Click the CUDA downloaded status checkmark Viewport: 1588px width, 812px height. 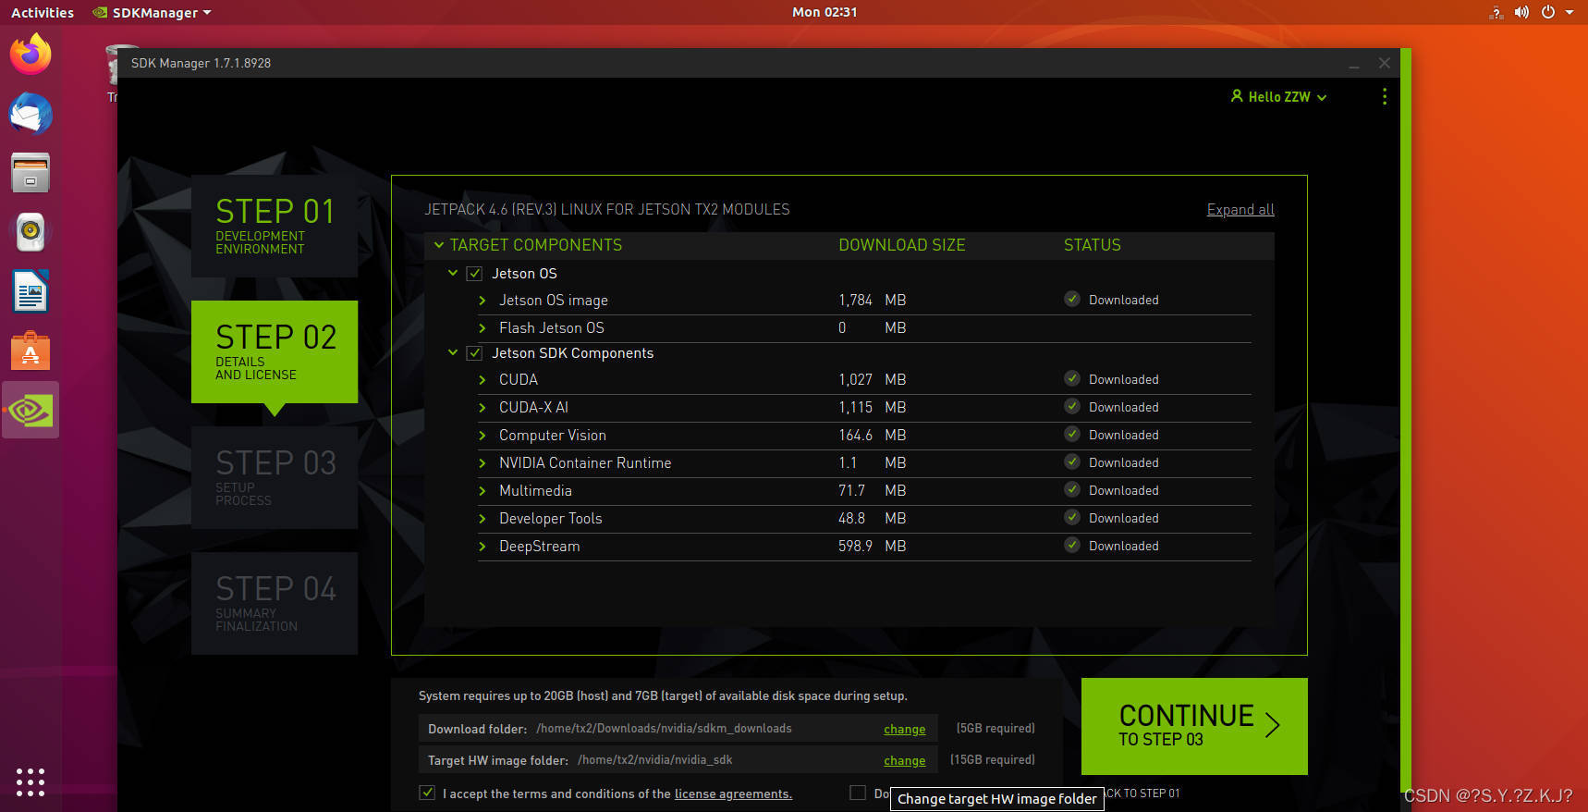coord(1072,378)
